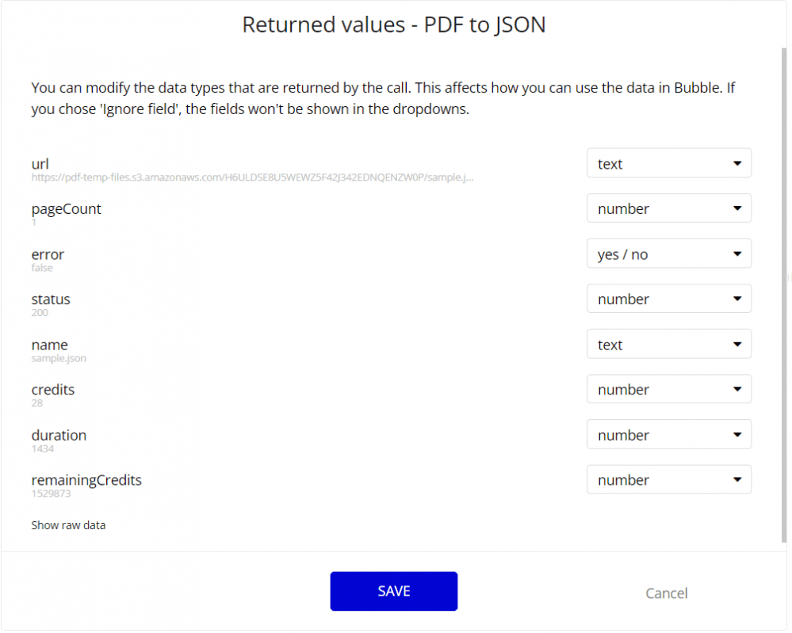
Task: Open the duration data type dropdown
Action: (x=668, y=435)
